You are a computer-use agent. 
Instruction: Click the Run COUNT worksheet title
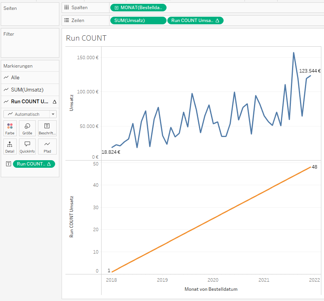pyautogui.click(x=86, y=38)
